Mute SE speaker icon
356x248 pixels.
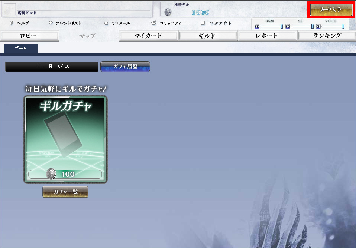288,26
